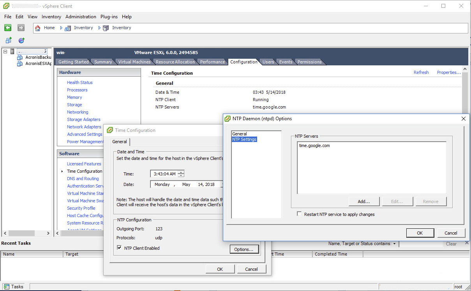Click the first Inventory breadcrumb icon
Screen dimensions: 471x291
click(x=68, y=28)
